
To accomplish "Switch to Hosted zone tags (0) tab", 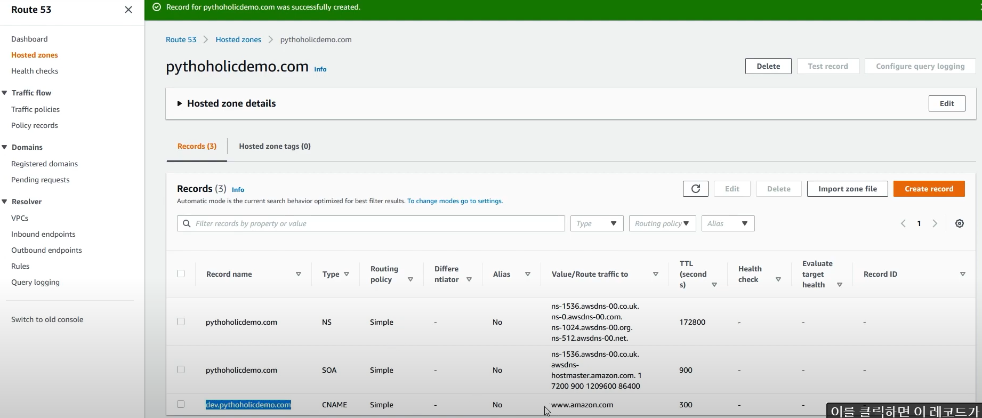I will [x=275, y=146].
